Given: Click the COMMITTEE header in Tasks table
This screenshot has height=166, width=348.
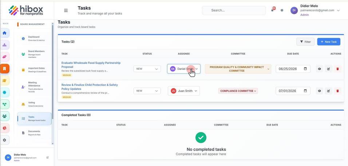Looking at the screenshot, I should point(238,54).
